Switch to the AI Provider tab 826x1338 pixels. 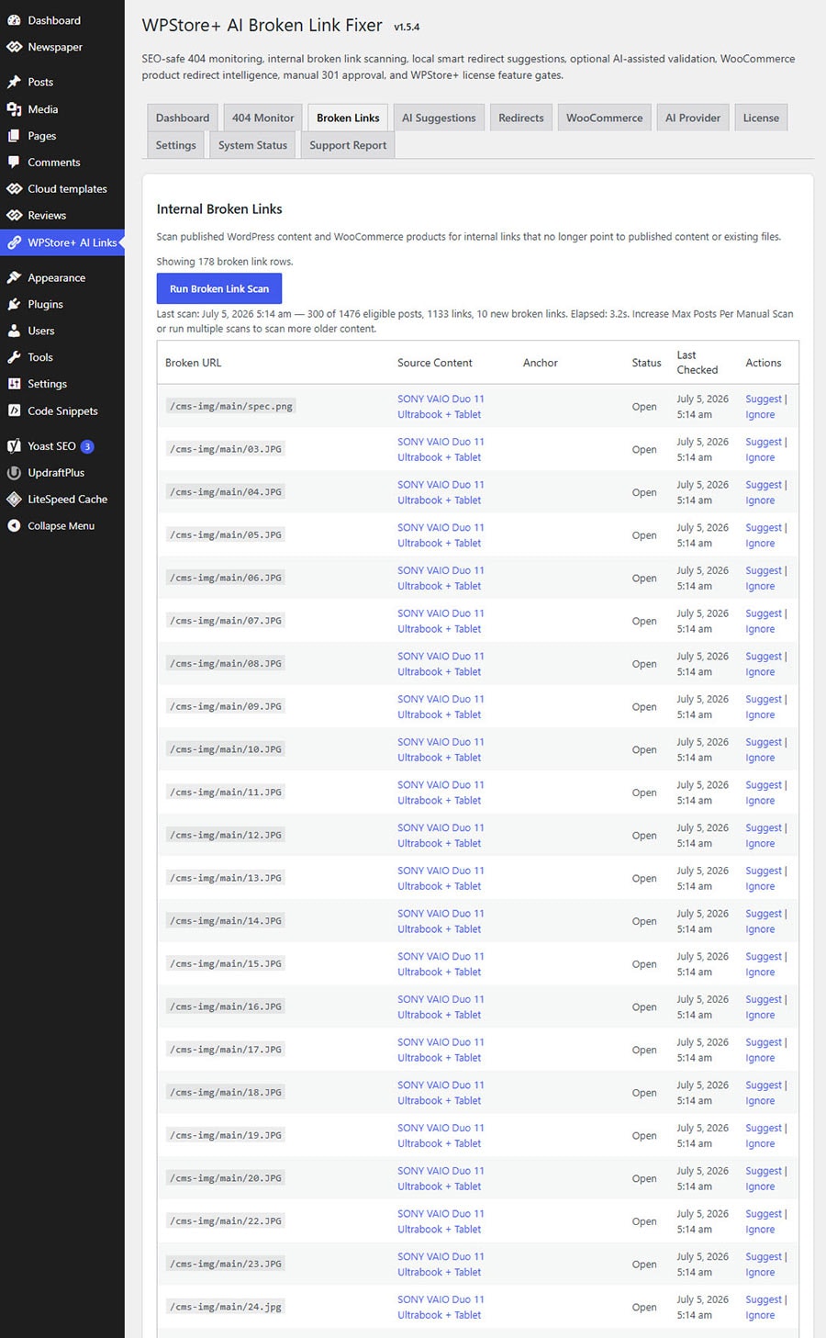tap(693, 118)
